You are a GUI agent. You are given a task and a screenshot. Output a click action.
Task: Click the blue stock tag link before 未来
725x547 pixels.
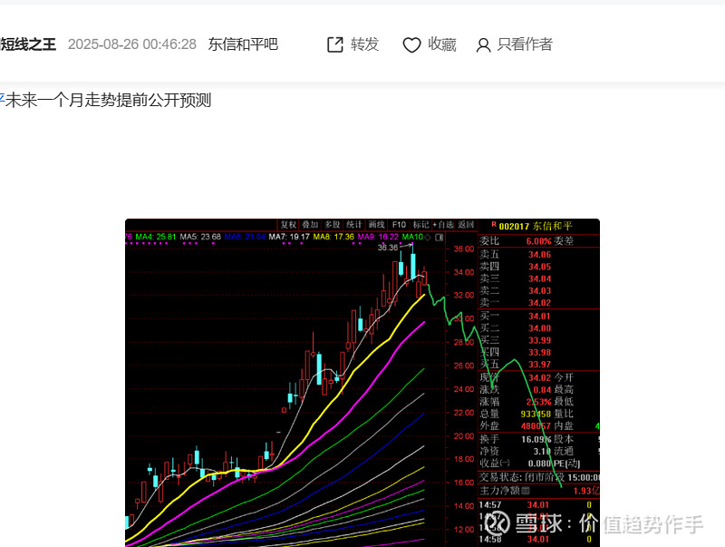point(2,100)
